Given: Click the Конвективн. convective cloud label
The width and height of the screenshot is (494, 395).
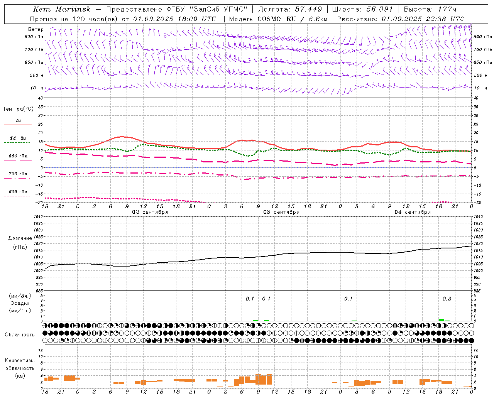Looking at the screenshot, I should tap(20, 361).
